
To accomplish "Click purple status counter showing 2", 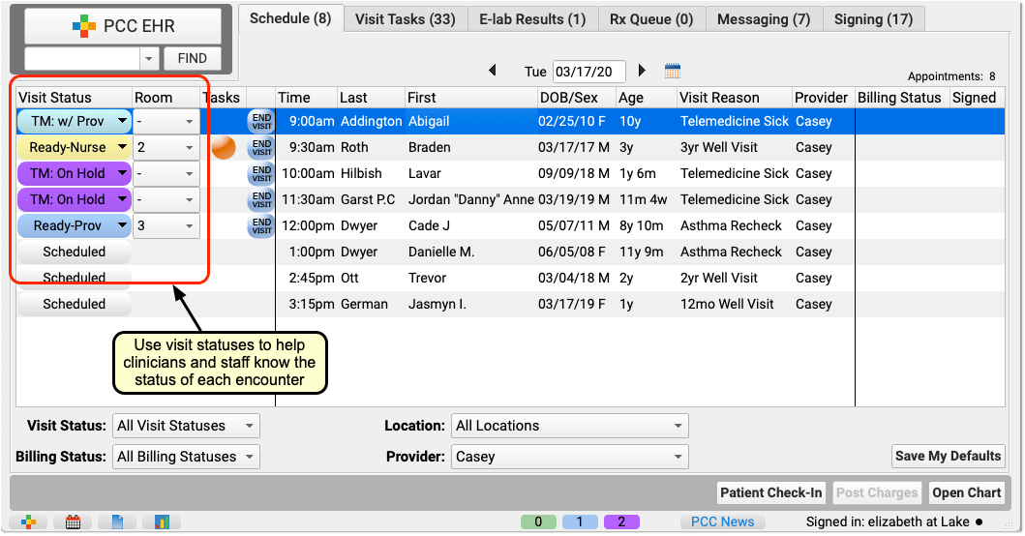I will (x=621, y=521).
